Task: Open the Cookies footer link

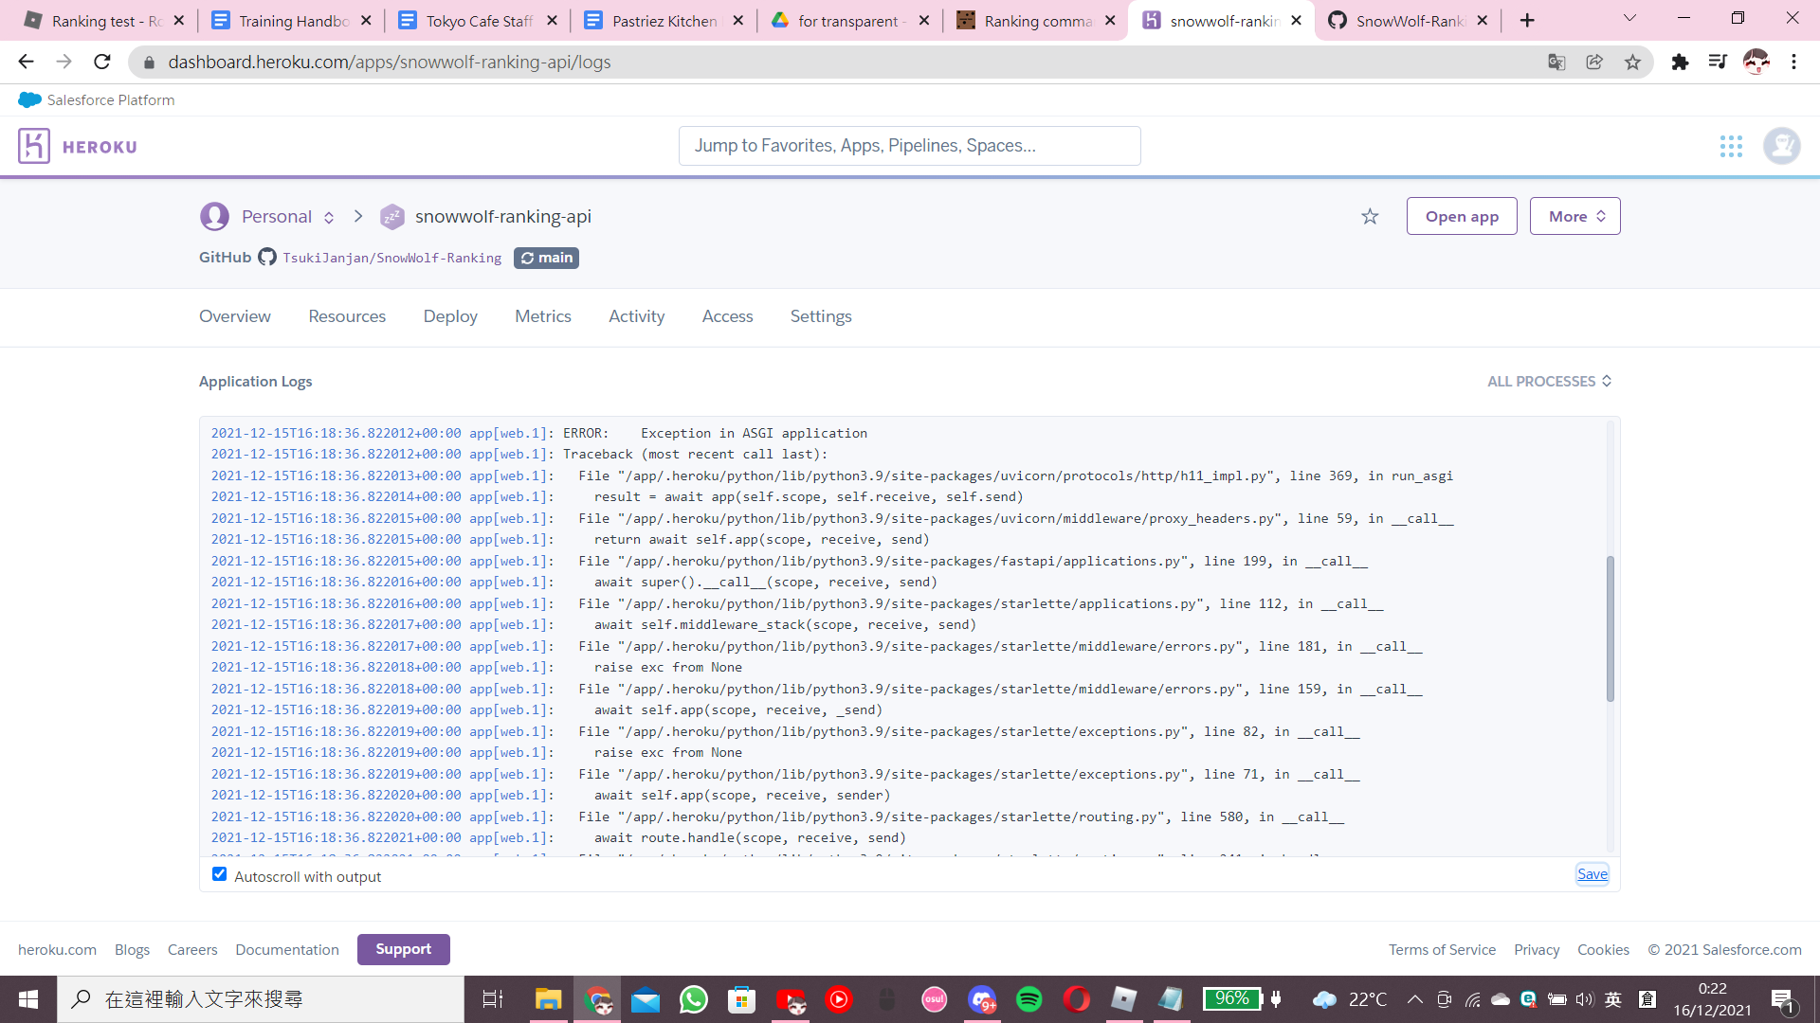Action: point(1603,949)
